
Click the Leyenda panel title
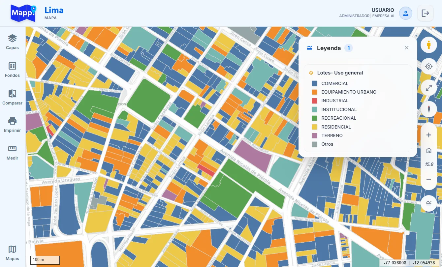click(329, 48)
